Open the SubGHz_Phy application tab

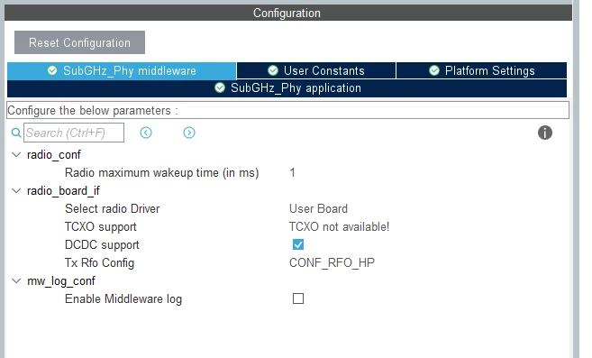[x=287, y=88]
